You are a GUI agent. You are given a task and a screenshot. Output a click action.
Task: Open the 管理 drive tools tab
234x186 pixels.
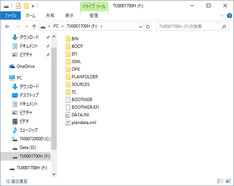(94, 15)
